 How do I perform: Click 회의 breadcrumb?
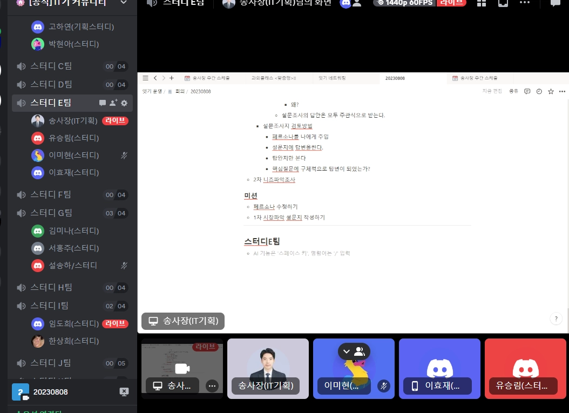pos(180,91)
